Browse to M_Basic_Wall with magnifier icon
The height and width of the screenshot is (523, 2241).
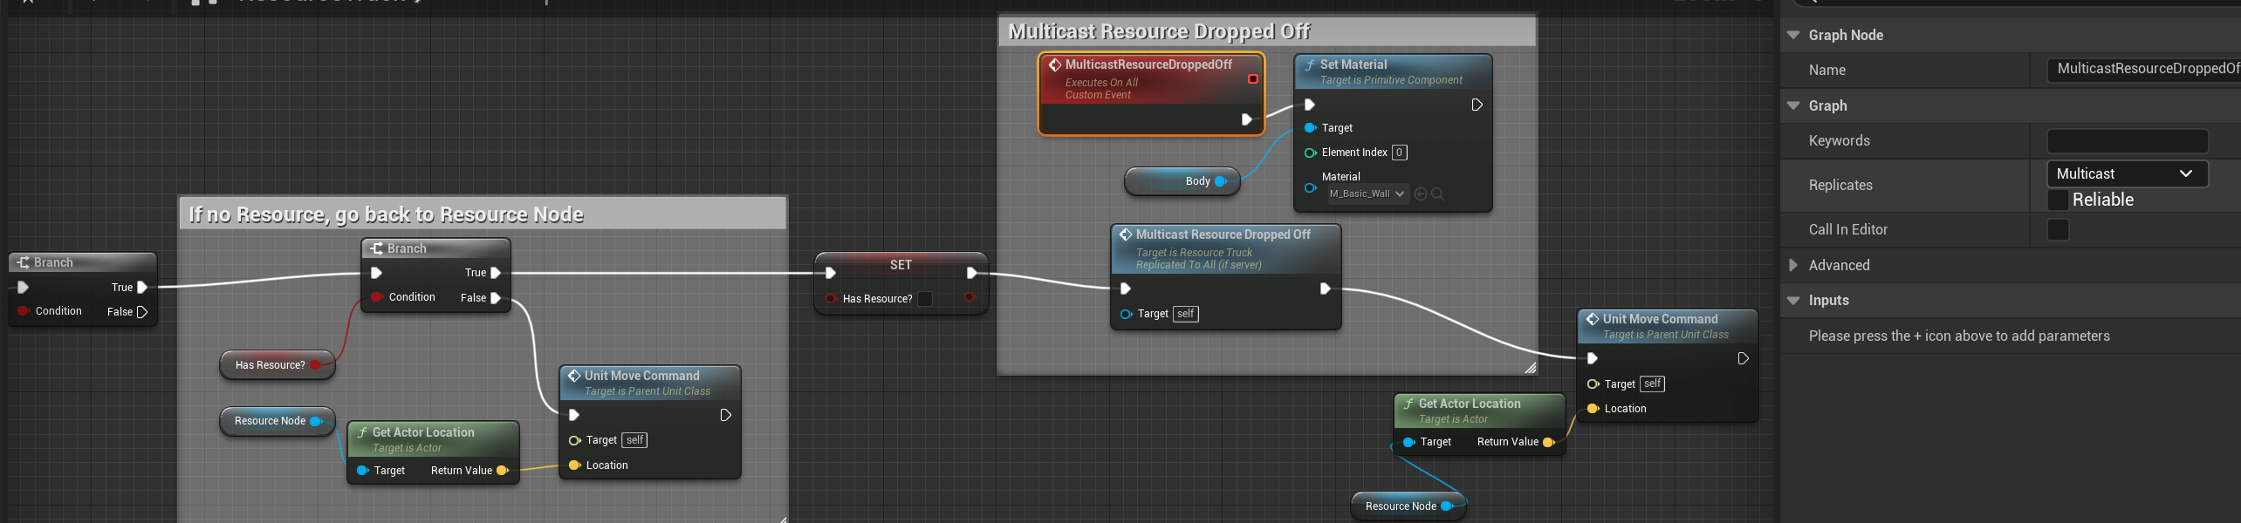1437,194
